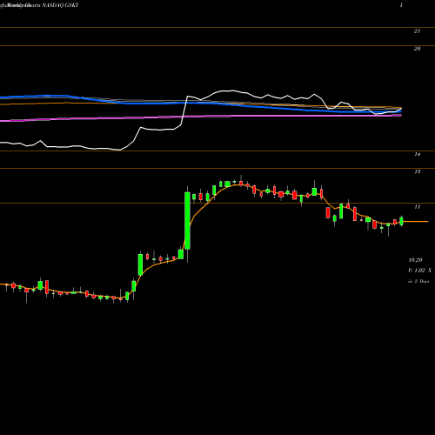This screenshot has width=435, height=435.
Task: Select the 20 price axis label
Action: click(x=417, y=49)
